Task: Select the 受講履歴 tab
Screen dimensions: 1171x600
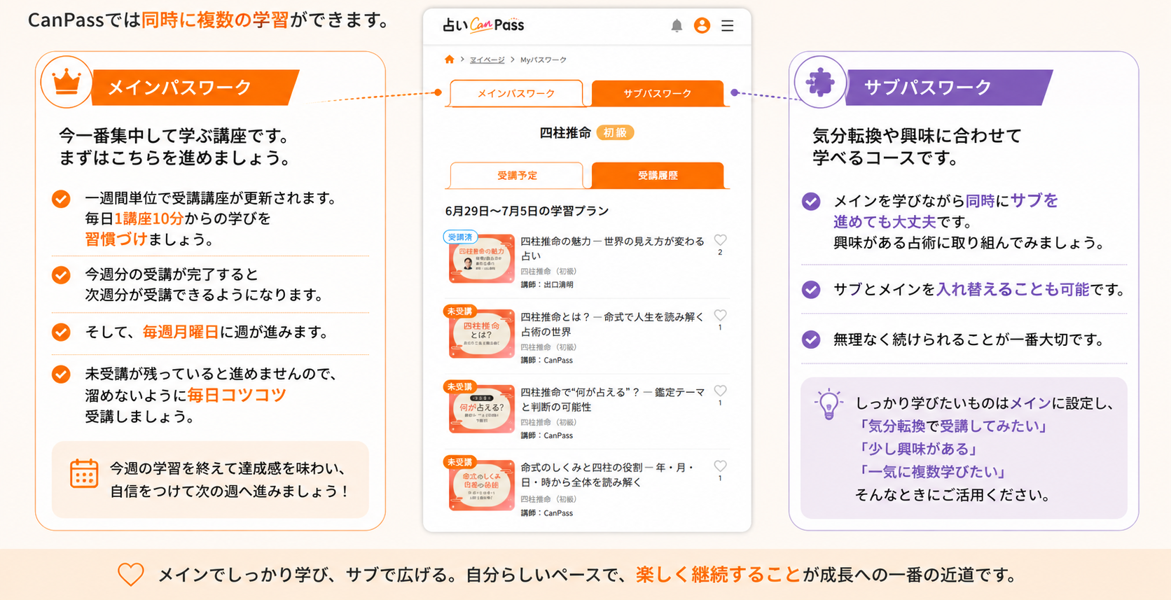Action: [x=658, y=175]
